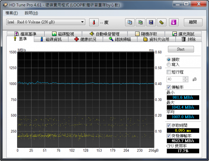Click access time value 0.095 ms
The width and height of the screenshot is (209, 161).
(183, 131)
